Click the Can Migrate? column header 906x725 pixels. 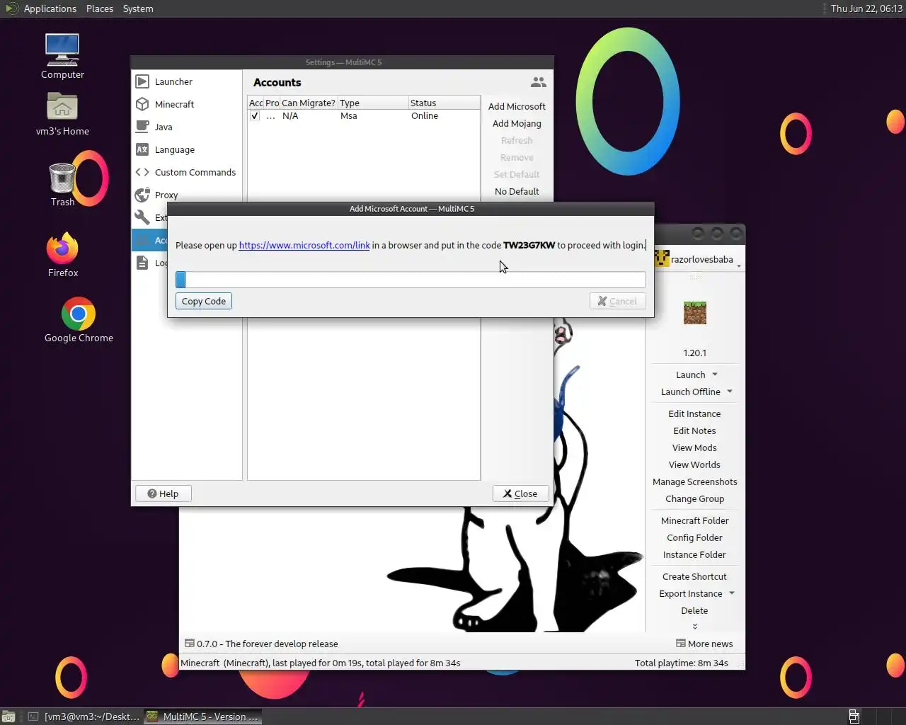click(309, 103)
